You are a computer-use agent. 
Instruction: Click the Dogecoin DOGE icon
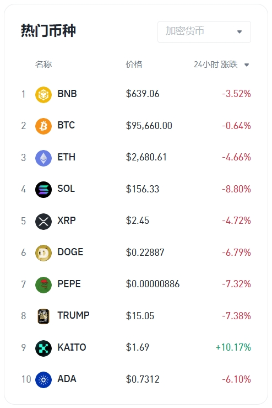coord(43,253)
